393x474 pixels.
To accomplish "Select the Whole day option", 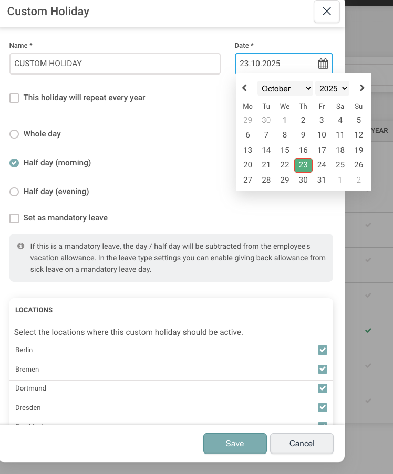I will (14, 134).
